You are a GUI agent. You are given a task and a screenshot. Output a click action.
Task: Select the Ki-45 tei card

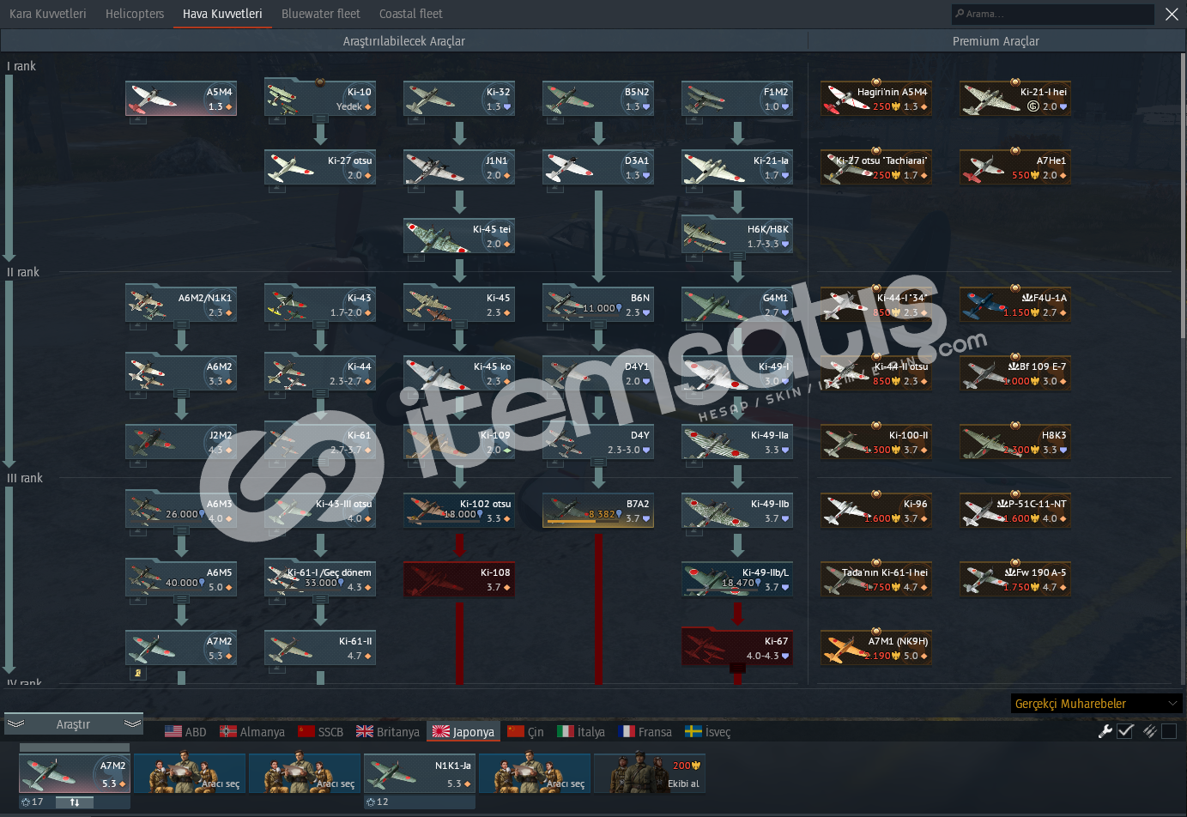[459, 236]
